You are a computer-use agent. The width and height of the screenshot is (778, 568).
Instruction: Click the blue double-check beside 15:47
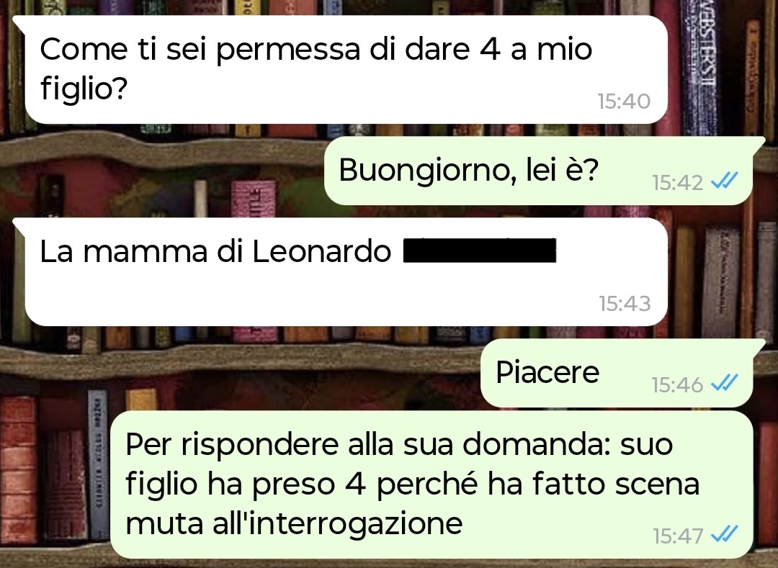tap(725, 533)
